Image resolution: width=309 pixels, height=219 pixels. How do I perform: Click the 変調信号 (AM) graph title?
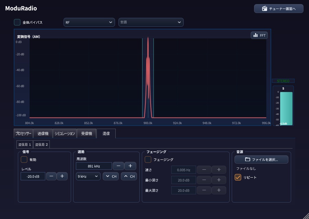[28, 37]
